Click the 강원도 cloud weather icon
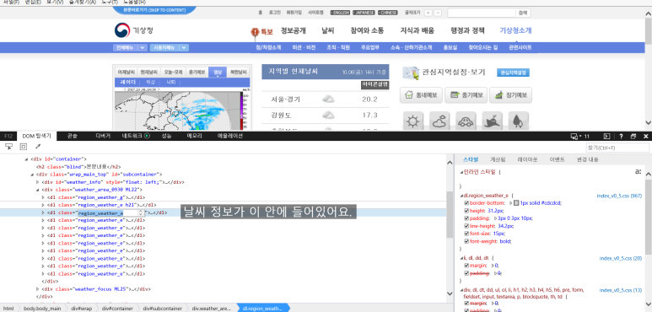The height and width of the screenshot is (312, 652). (328, 115)
